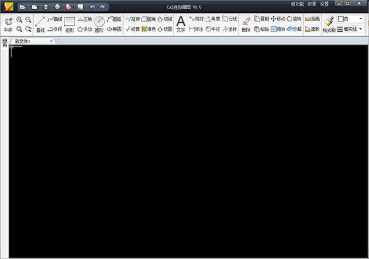Choose the 圆弧 arc tool
Screen dimensions: 369x259
(114, 19)
